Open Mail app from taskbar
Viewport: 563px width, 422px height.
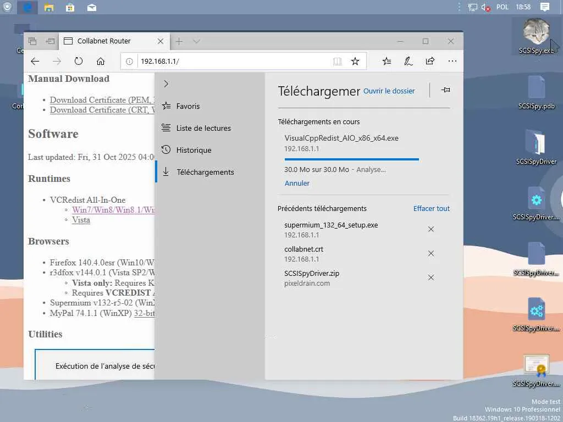[x=92, y=7]
